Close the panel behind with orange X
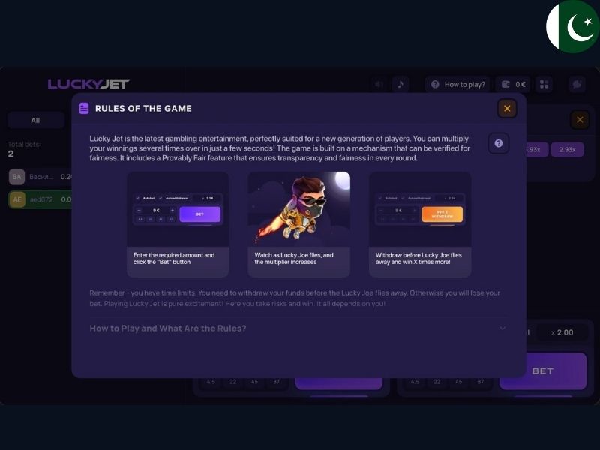 [580, 120]
